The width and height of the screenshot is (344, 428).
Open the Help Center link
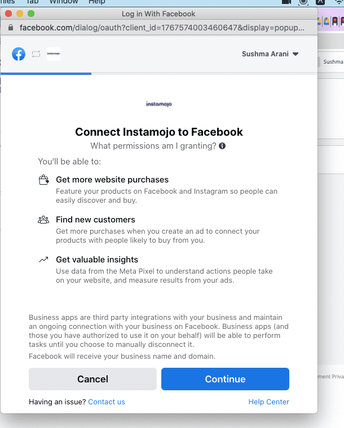(268, 402)
